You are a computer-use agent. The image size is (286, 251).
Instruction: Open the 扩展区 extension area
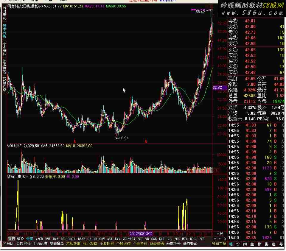tap(8, 244)
